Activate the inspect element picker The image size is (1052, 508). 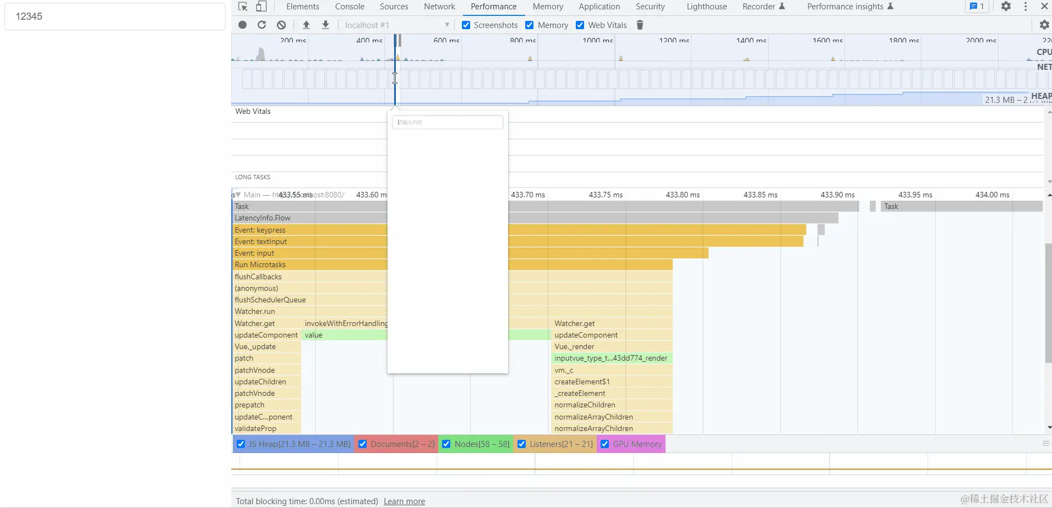click(x=243, y=7)
